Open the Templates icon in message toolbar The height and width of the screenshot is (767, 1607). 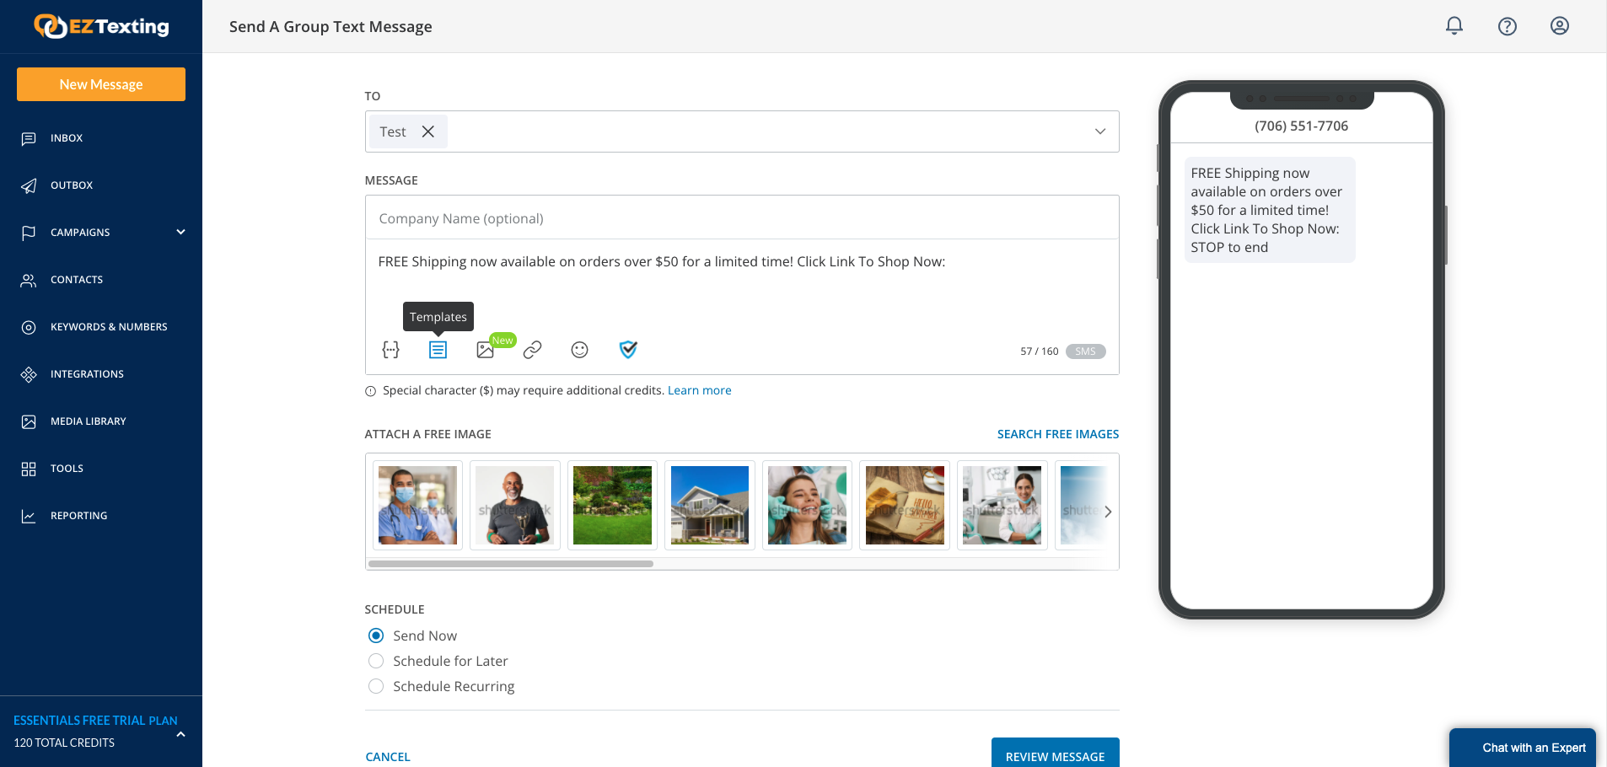click(x=438, y=349)
